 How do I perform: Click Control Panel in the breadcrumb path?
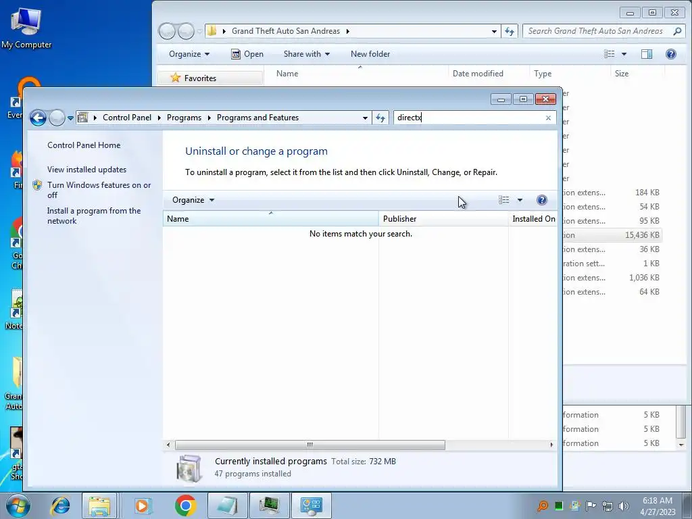[126, 118]
